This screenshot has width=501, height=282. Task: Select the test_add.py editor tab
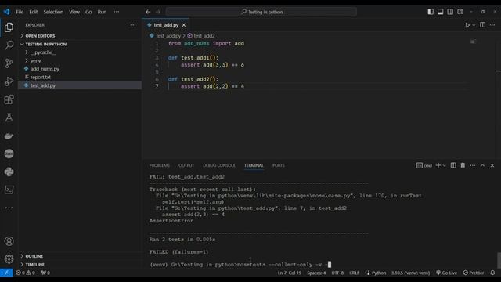pyautogui.click(x=165, y=25)
